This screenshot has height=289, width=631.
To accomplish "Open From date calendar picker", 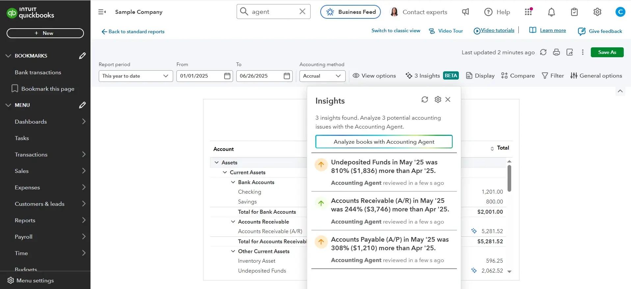I will pos(227,76).
